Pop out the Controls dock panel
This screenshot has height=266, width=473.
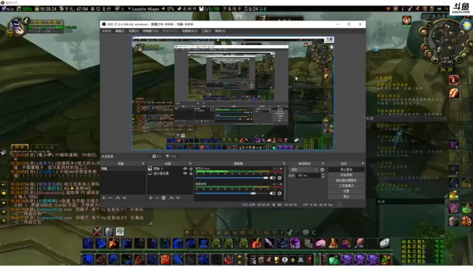click(362, 164)
